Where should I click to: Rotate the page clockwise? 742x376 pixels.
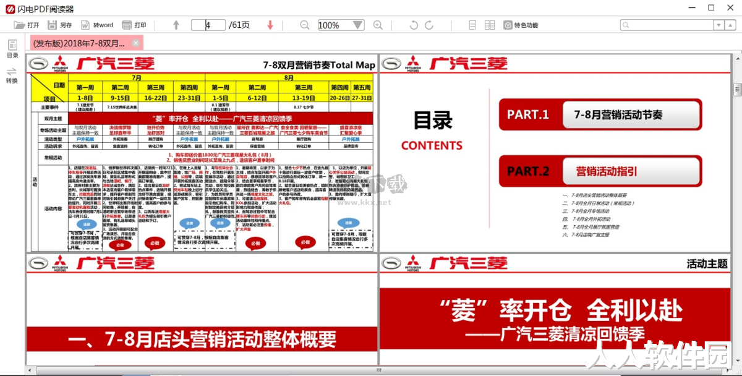(x=429, y=25)
